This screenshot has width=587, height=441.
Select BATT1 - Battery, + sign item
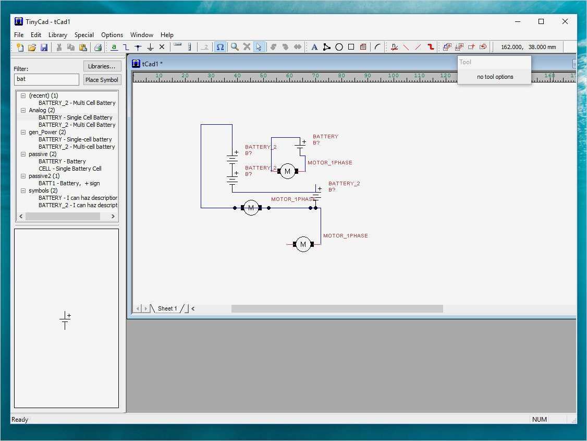(69, 183)
